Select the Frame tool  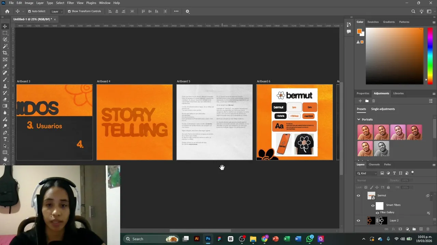point(5,60)
